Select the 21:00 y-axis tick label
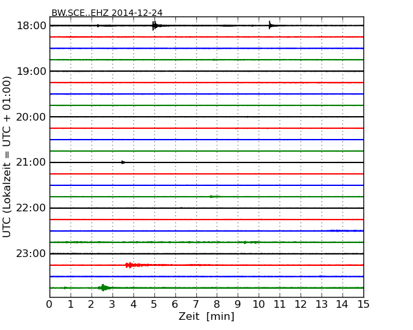The width and height of the screenshot is (413, 330). click(31, 162)
